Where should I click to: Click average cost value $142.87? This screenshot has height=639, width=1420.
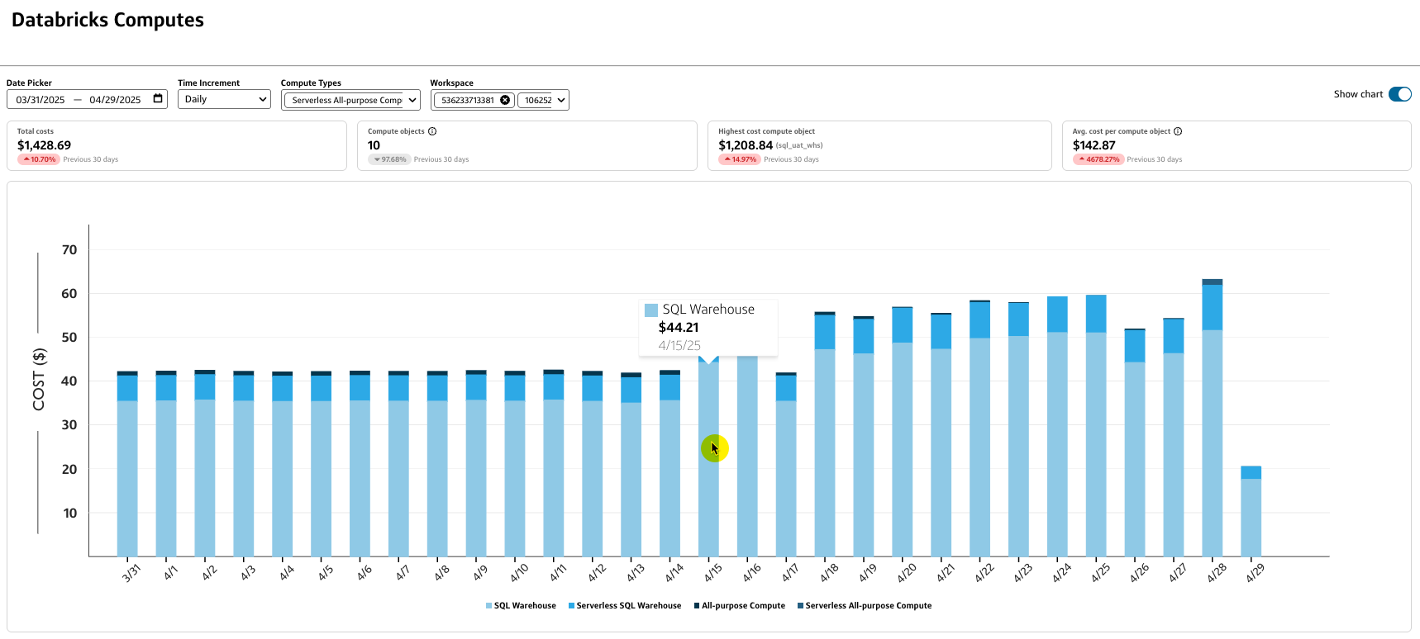pos(1094,145)
